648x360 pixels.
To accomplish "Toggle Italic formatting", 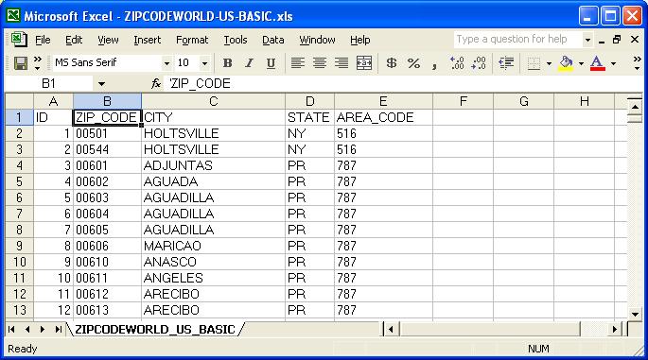I will (x=249, y=63).
